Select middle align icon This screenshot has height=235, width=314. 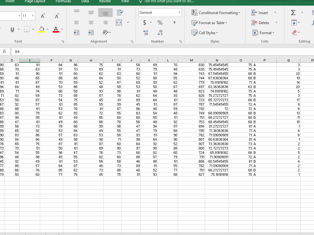[91, 13]
